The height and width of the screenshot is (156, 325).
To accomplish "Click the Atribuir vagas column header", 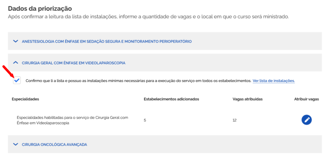I will coord(307,99).
